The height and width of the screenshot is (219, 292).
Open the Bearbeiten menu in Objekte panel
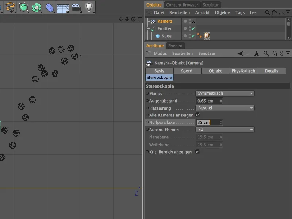point(180,12)
